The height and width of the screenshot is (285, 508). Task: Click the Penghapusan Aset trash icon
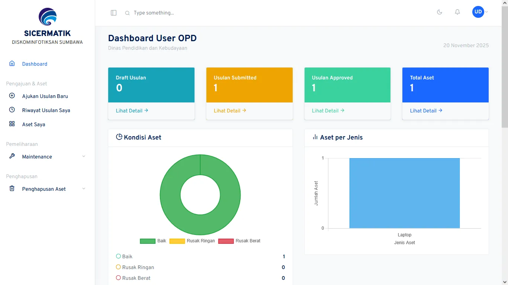12,189
